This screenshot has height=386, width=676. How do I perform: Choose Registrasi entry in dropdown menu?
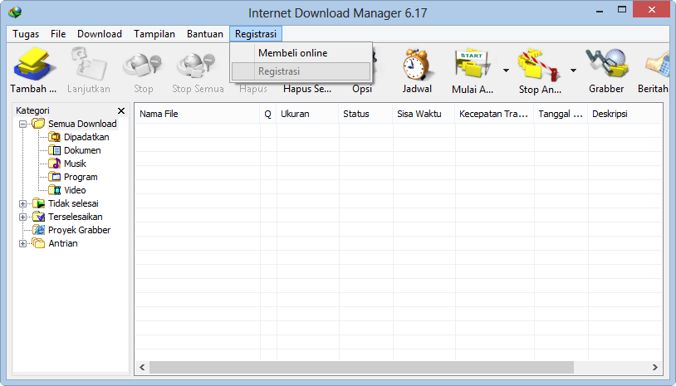coord(301,71)
